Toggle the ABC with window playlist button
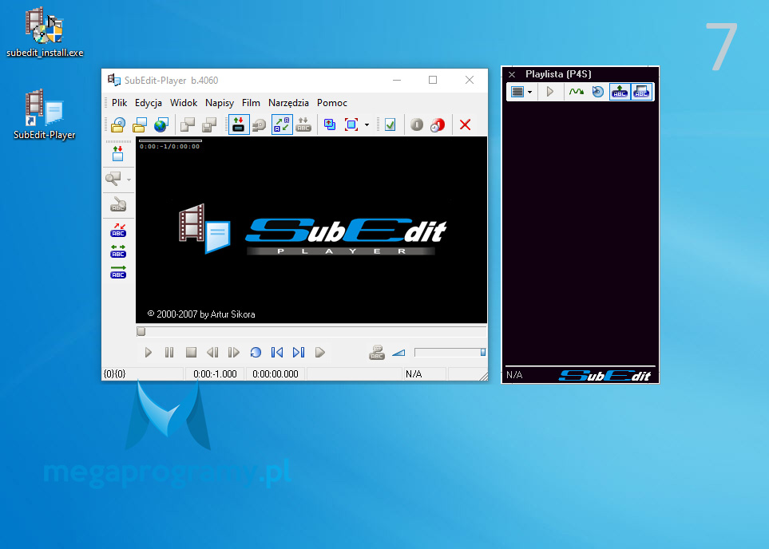The height and width of the screenshot is (549, 769). [641, 92]
